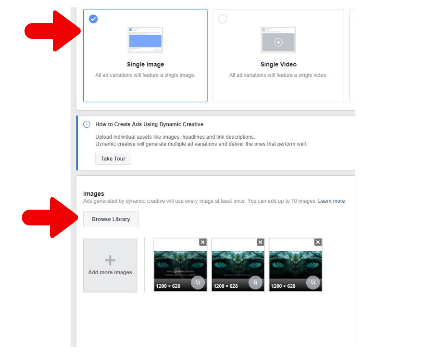Remove the third uploaded image with X
The image size is (425, 356).
coord(318,242)
